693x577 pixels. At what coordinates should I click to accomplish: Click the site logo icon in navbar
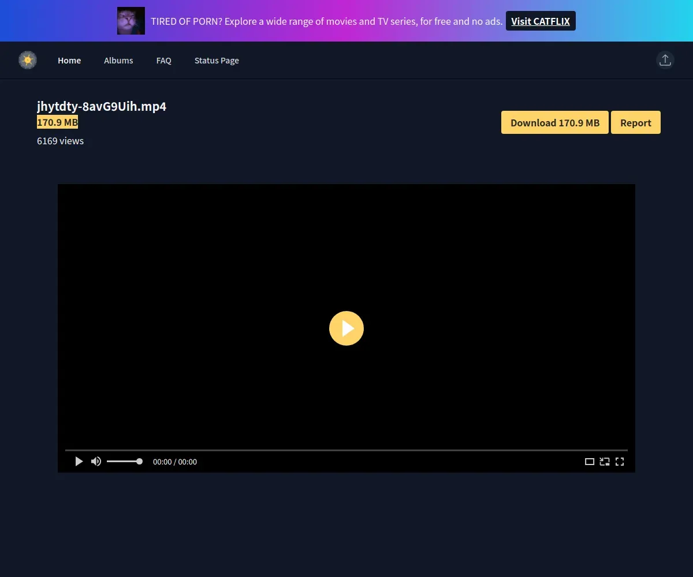click(x=28, y=60)
